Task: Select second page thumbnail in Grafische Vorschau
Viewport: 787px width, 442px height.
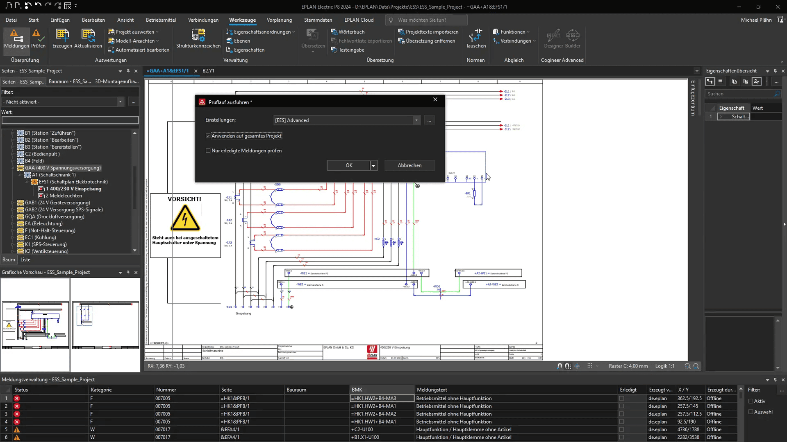Action: [105, 325]
